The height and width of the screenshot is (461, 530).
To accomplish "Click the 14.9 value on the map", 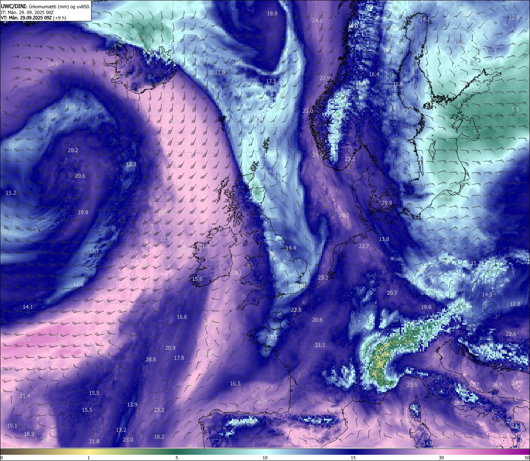I will 428,444.
